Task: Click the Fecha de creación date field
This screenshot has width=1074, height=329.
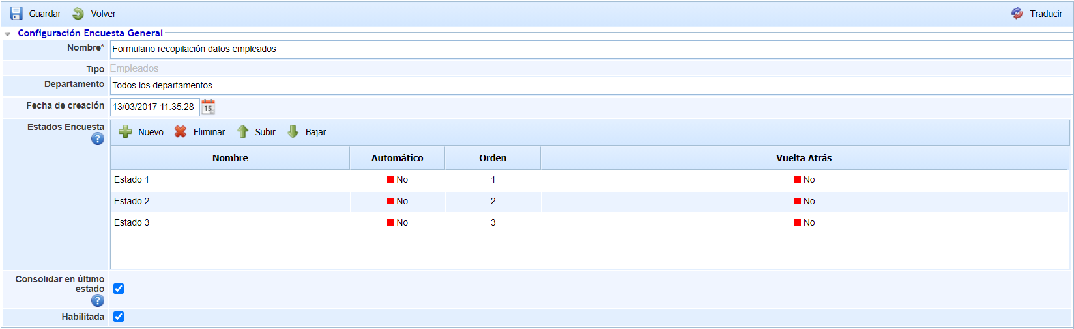Action: pyautogui.click(x=154, y=107)
